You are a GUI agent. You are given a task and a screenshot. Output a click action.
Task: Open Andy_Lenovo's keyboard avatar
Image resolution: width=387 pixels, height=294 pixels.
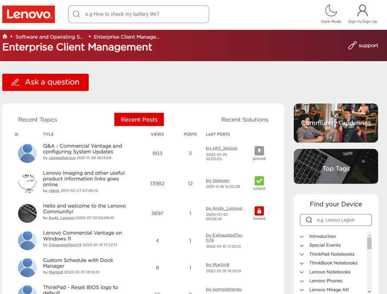pyautogui.click(x=27, y=213)
